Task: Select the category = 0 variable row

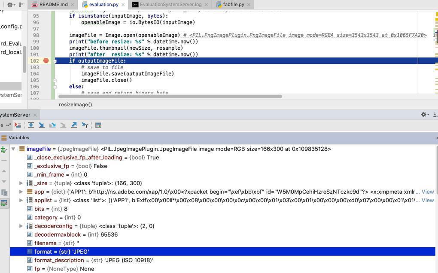Action: click(x=222, y=217)
